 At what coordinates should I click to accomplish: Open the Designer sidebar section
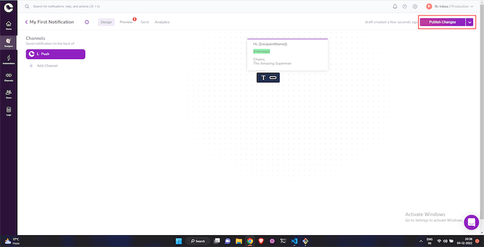point(8,42)
